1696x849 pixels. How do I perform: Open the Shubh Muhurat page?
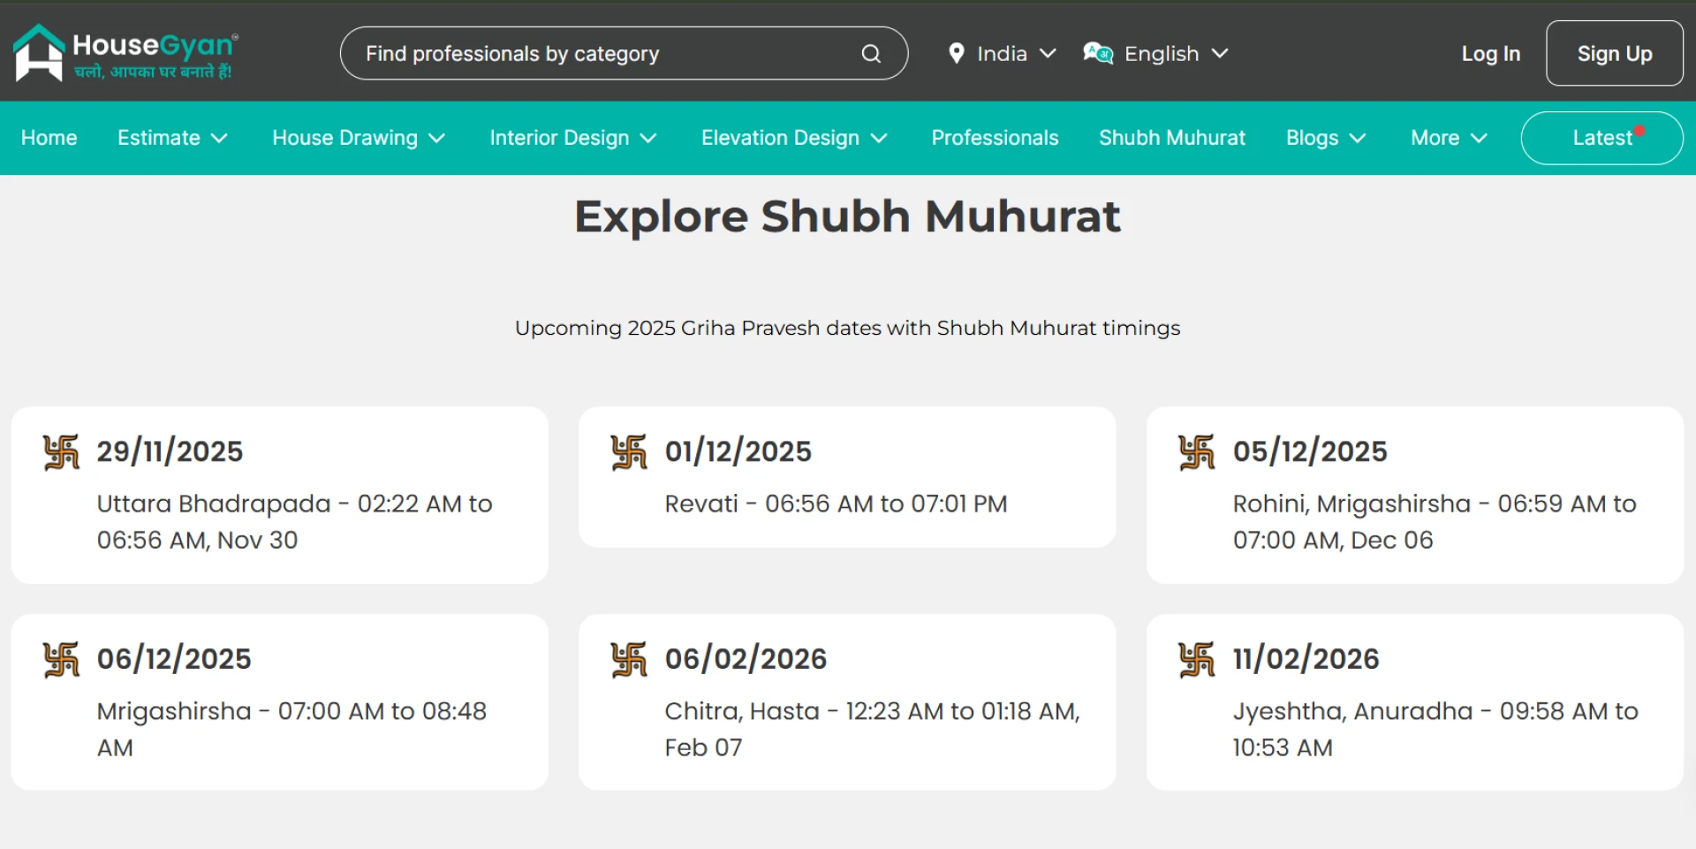click(x=1171, y=138)
